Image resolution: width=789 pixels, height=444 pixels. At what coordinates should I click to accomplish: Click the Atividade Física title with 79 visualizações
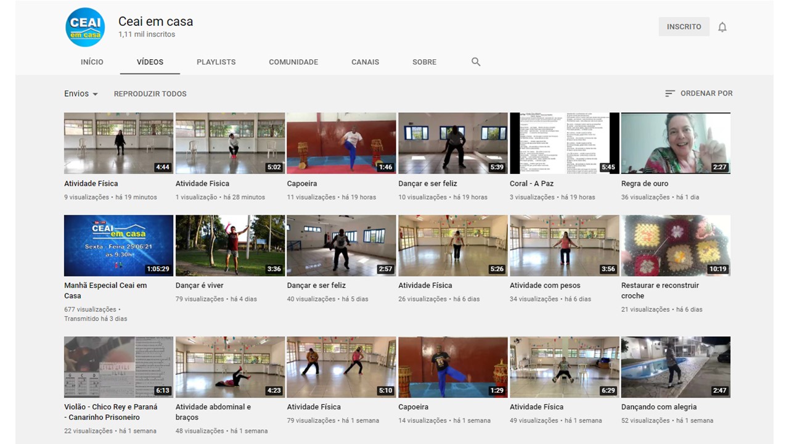coord(314,407)
